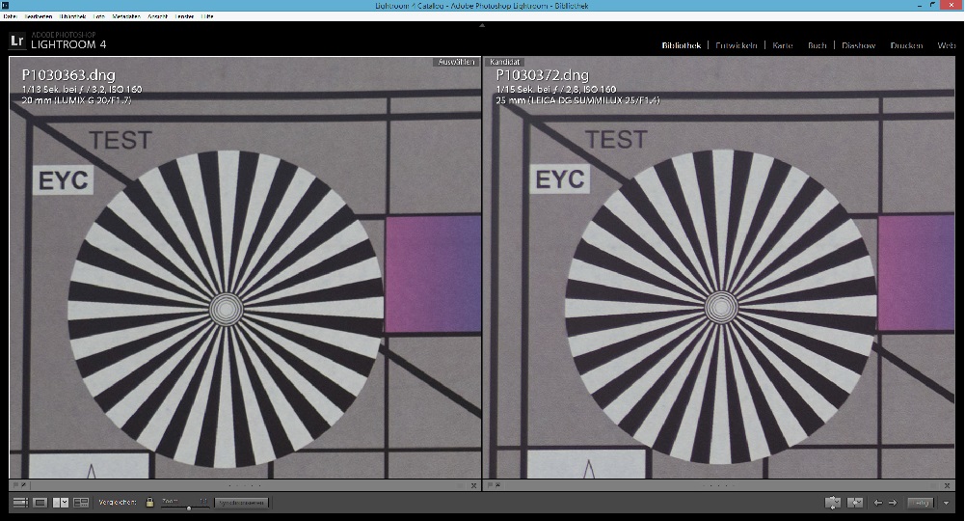The height and width of the screenshot is (521, 965).
Task: Click the Swap images icon
Action: click(833, 503)
